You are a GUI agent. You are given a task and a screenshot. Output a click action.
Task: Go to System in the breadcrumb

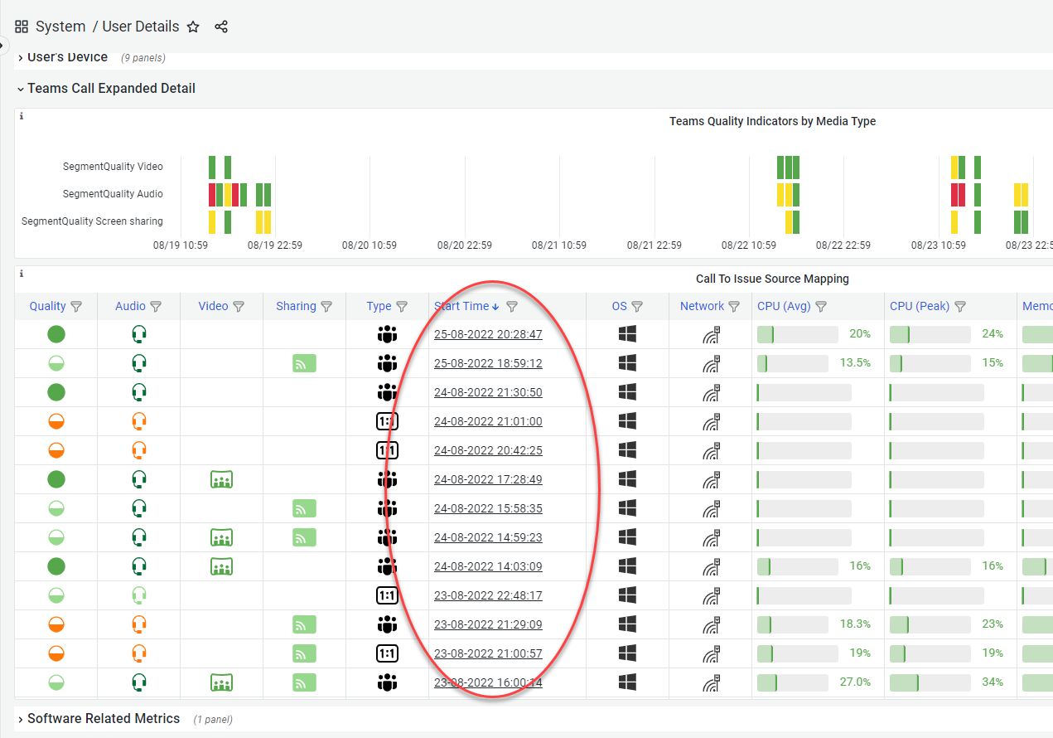(60, 27)
